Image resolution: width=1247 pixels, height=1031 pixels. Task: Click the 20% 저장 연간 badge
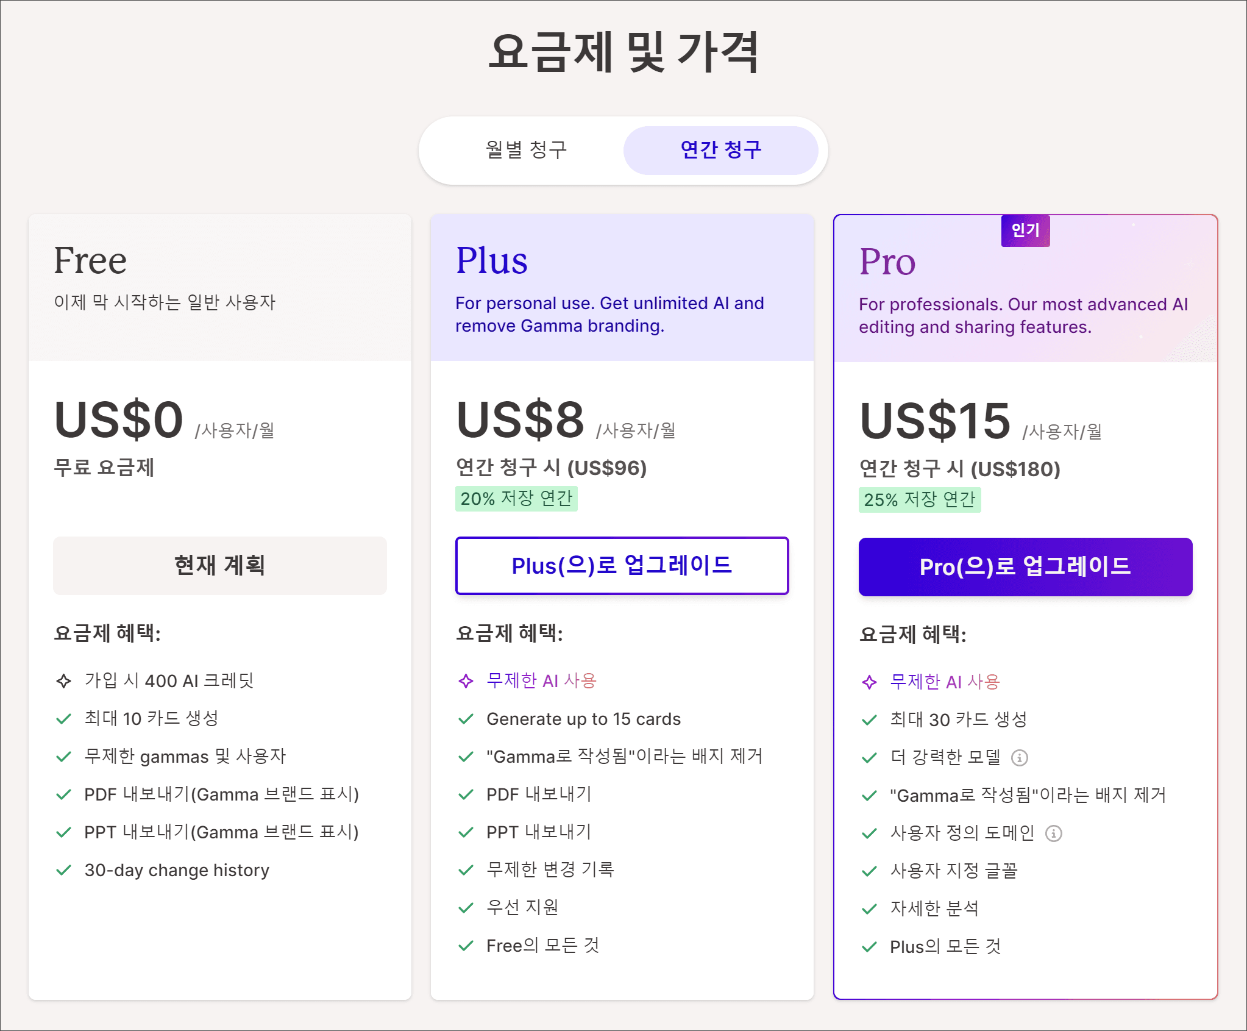[516, 499]
